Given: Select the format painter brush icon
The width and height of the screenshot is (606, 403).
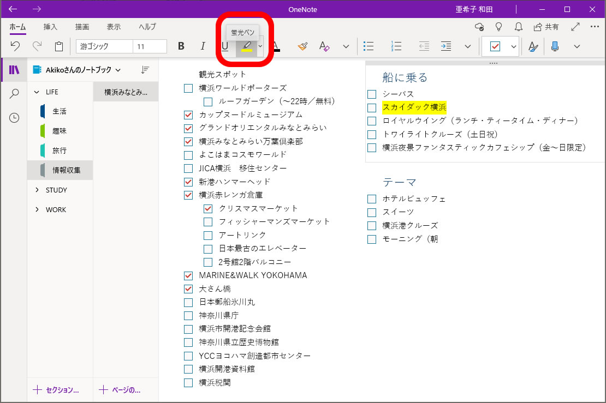Looking at the screenshot, I should 303,46.
